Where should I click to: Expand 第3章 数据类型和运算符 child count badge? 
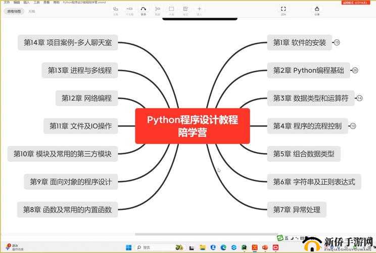[x=359, y=98]
